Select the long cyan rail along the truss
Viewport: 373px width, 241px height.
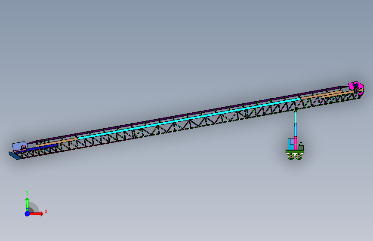pyautogui.click(x=189, y=119)
